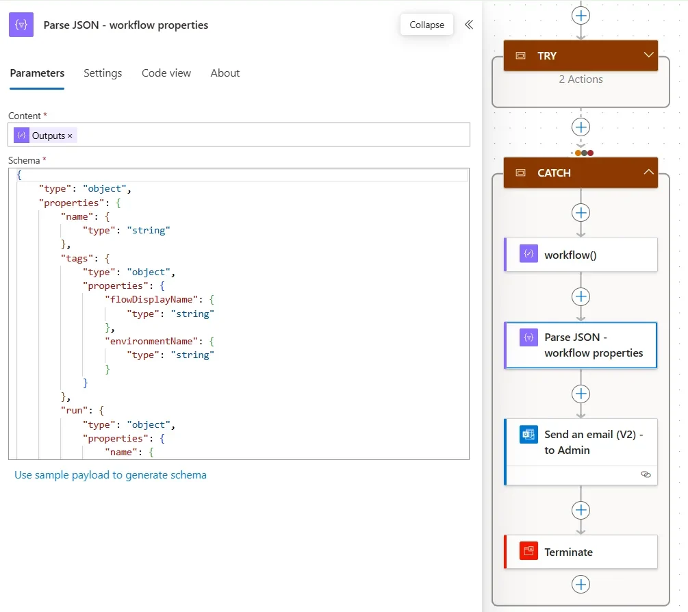Collapse the panel using the double-chevron icon
Screen dimensions: 688x612
469,25
